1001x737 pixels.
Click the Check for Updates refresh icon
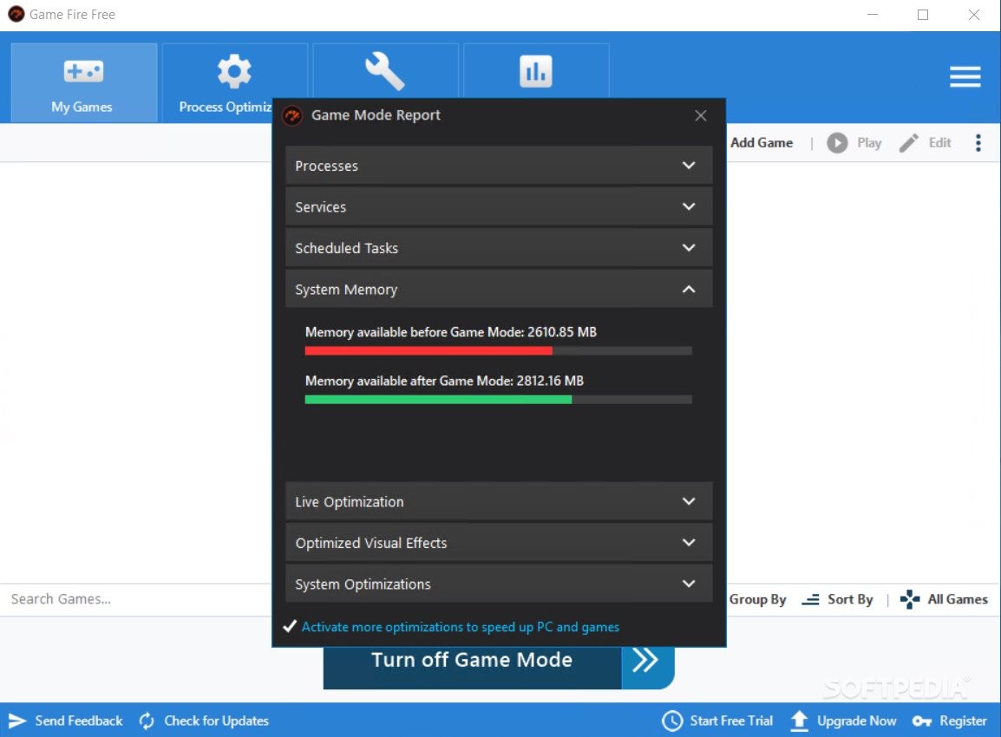pos(147,721)
